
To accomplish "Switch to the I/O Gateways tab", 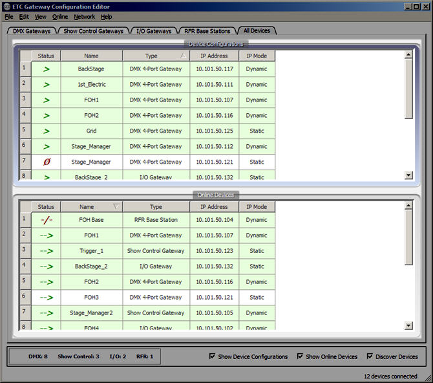I will click(x=154, y=31).
